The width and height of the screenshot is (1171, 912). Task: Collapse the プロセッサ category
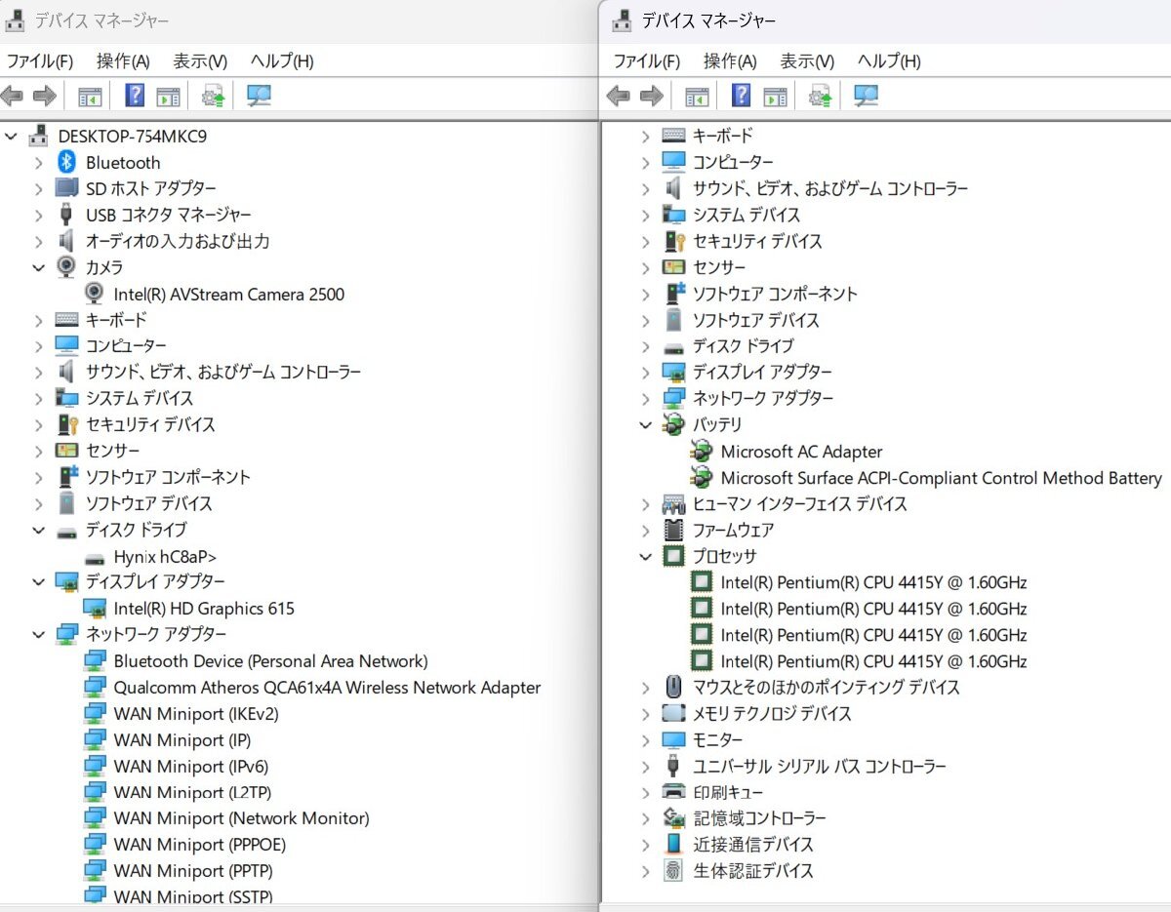click(645, 556)
